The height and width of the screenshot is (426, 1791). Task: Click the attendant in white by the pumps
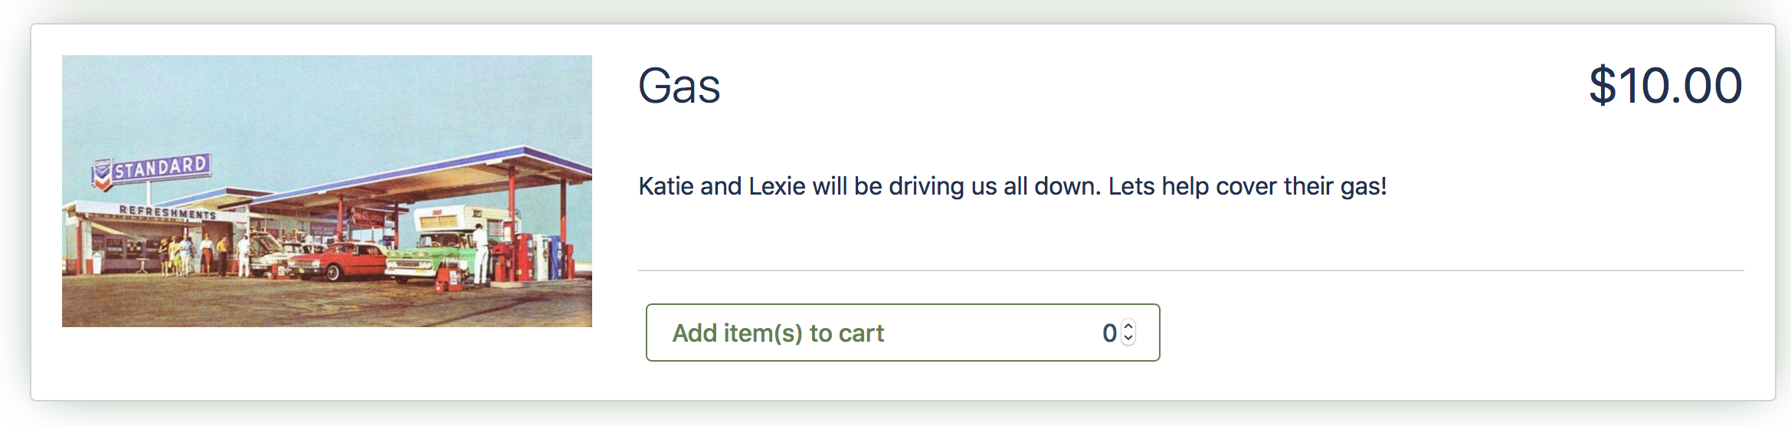point(480,255)
